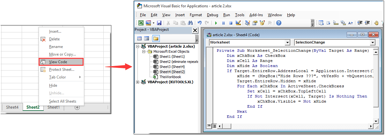Click the Paste clipboard icon
Screen dimensions: 385x135
pyautogui.click(x=183, y=23)
